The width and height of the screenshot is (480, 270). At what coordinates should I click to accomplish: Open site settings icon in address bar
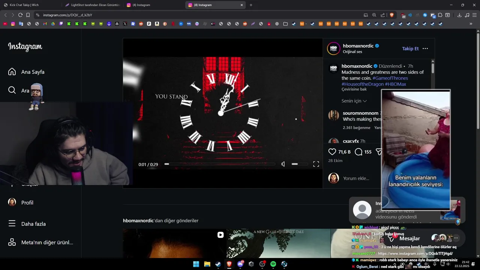[x=37, y=15]
